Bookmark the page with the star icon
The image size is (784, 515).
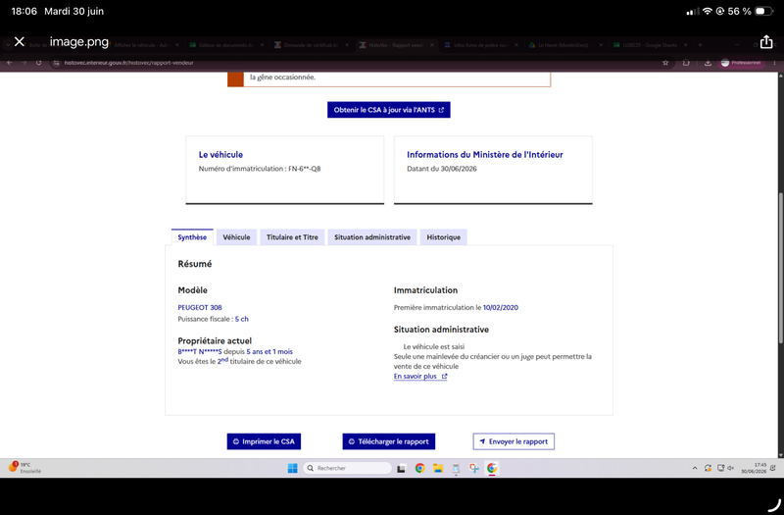tap(665, 63)
